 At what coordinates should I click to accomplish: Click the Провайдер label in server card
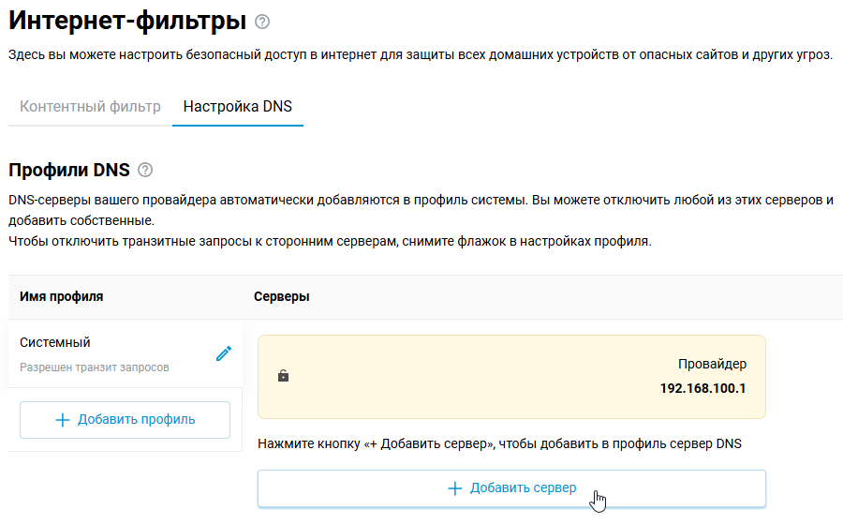pyautogui.click(x=712, y=364)
